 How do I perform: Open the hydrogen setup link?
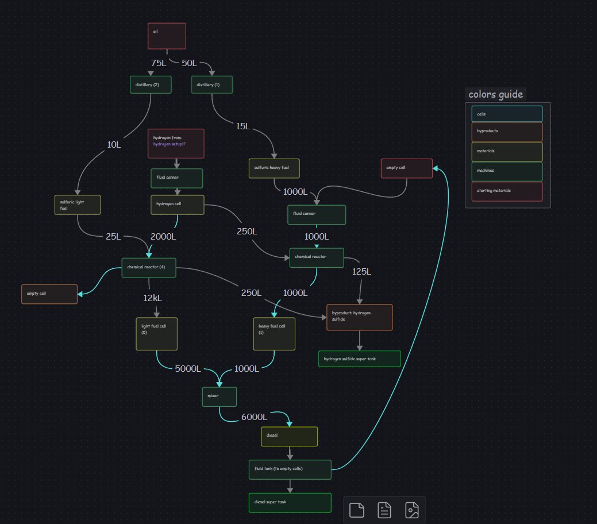pyautogui.click(x=169, y=144)
